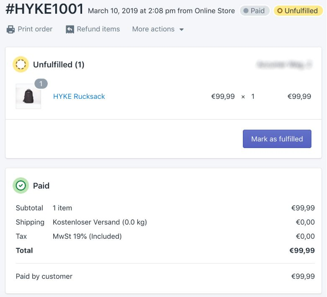Click the printer icon

click(x=10, y=29)
